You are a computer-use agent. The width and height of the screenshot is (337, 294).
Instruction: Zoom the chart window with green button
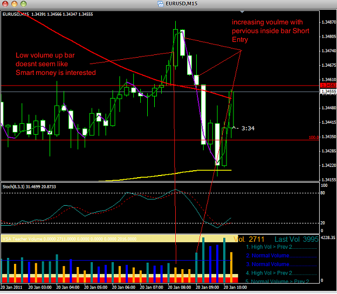(x=23, y=4)
